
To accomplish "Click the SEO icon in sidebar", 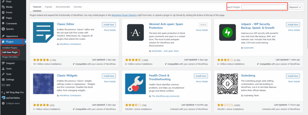I will coord(3,85).
